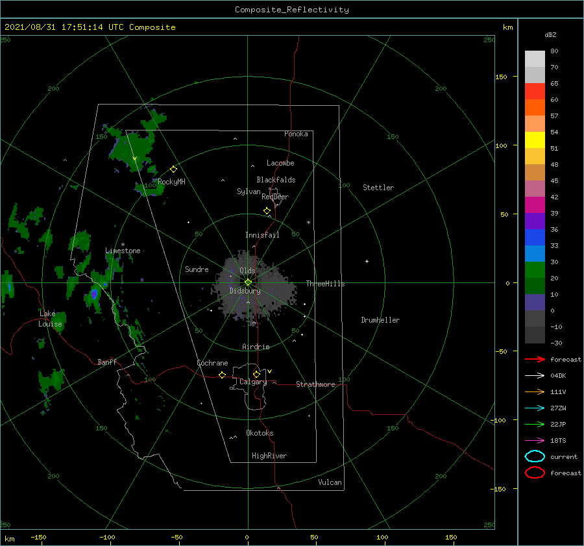Click the radar-center diamond marker near Olds
The image size is (584, 546).
(248, 282)
